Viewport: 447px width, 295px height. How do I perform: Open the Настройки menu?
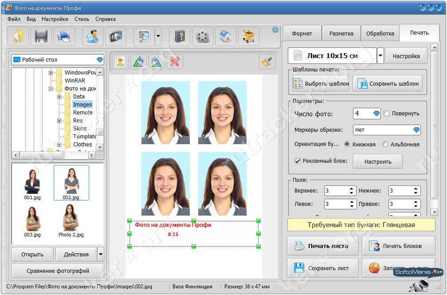[55, 19]
